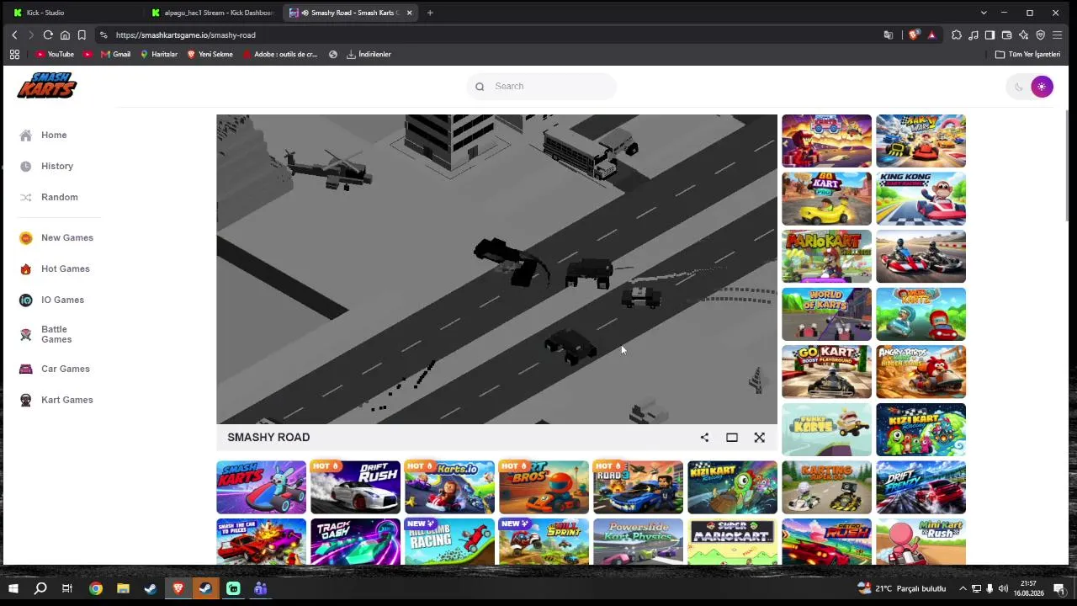This screenshot has width=1077, height=606.
Task: Launch Chrome from the taskbar
Action: [96, 589]
